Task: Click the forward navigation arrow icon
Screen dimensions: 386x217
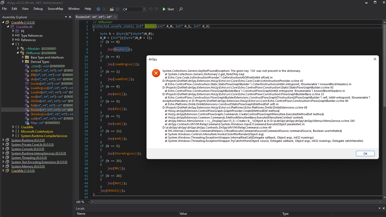Action: click(104, 9)
